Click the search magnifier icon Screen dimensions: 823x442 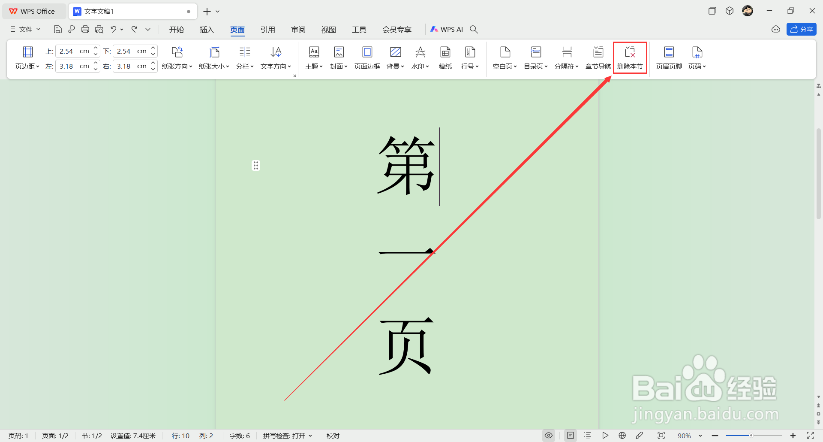pos(474,29)
